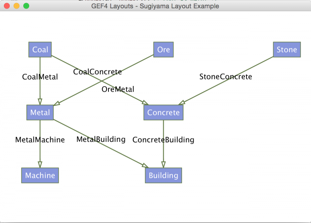Image resolution: width=311 pixels, height=223 pixels.
Task: Click the ConcreteBuilding edge label
Action: 163,140
